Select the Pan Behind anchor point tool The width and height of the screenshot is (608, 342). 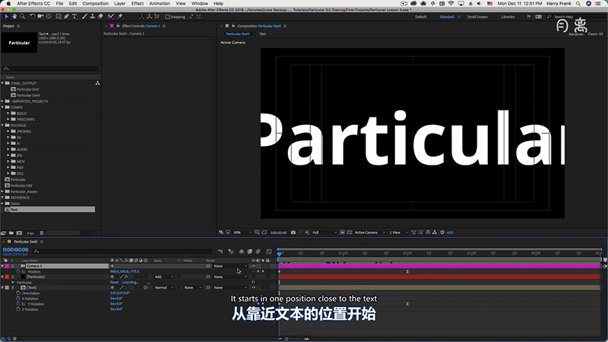48,17
